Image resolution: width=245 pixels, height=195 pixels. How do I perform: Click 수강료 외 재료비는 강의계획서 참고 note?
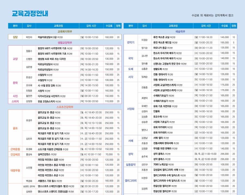click(212, 15)
